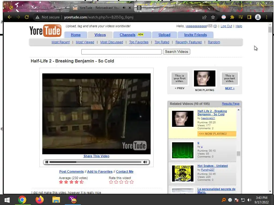Rate the video five stars

[x=132, y=182]
